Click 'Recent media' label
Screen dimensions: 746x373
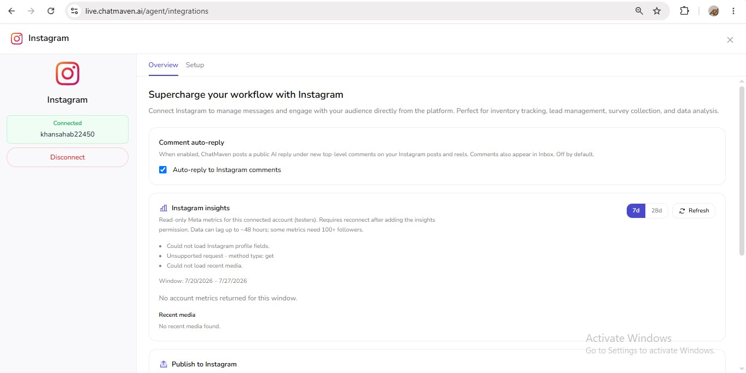pyautogui.click(x=177, y=315)
